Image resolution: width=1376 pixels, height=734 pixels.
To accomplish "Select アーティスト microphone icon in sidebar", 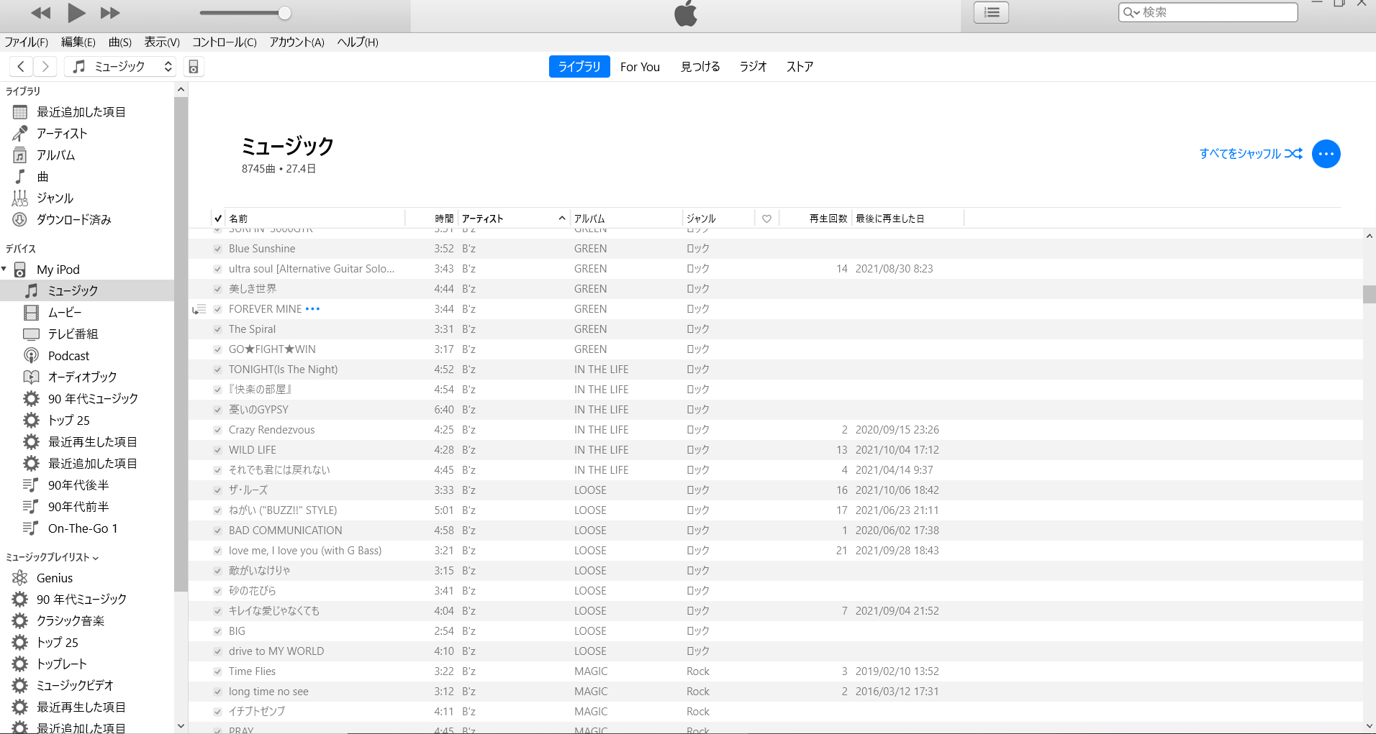I will (20, 134).
